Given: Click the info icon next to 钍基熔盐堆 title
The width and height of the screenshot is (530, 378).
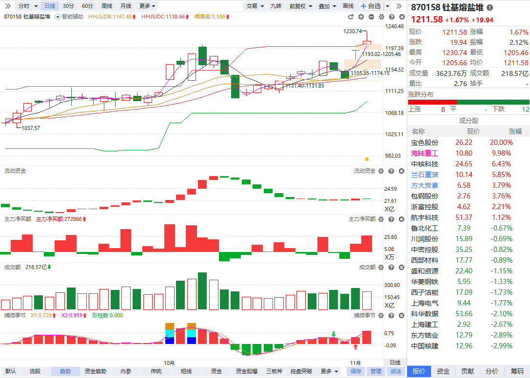Looking at the screenshot, I should (x=490, y=8).
